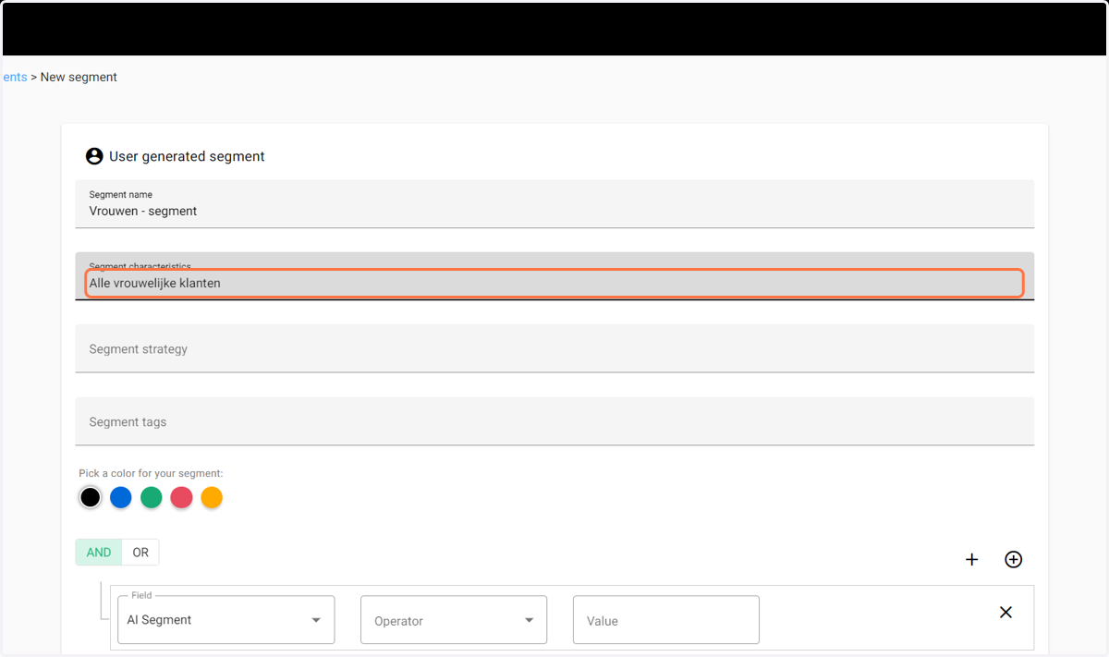Add a rule with the plus icon
The width and height of the screenshot is (1109, 657).
click(971, 559)
